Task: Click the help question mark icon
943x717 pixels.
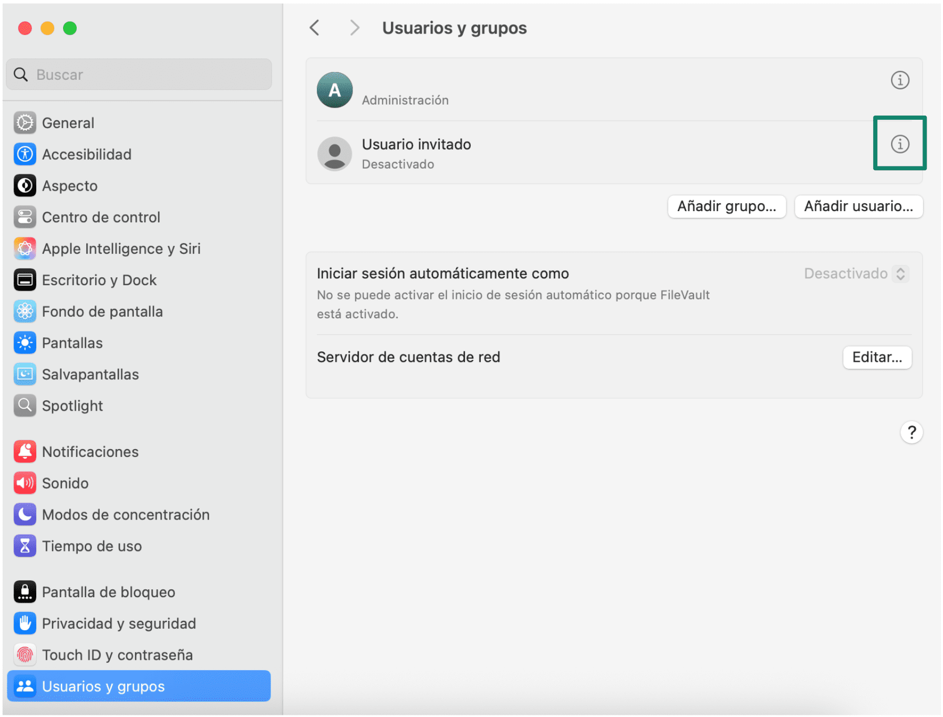Action: tap(913, 432)
